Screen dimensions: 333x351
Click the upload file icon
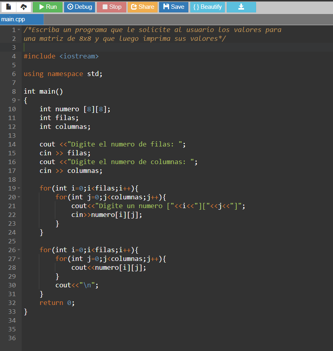tap(23, 7)
